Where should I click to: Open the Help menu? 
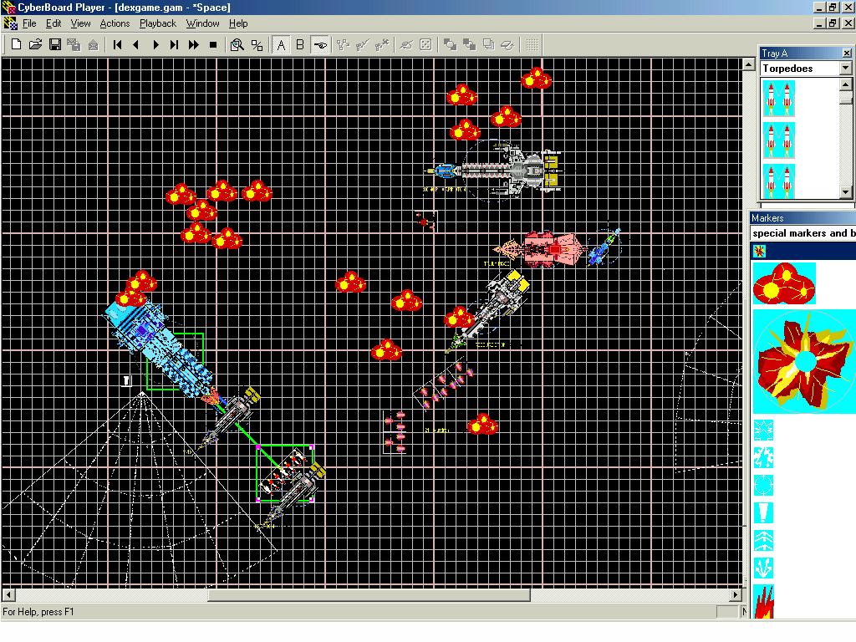(x=238, y=23)
